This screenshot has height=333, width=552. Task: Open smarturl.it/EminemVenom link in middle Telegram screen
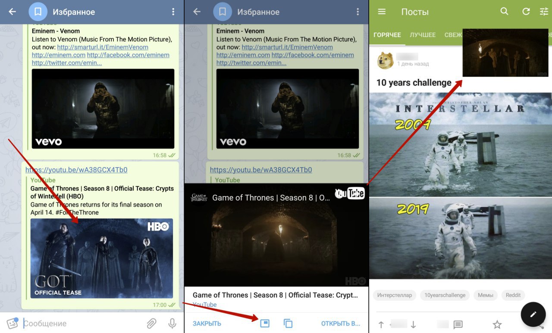click(287, 47)
